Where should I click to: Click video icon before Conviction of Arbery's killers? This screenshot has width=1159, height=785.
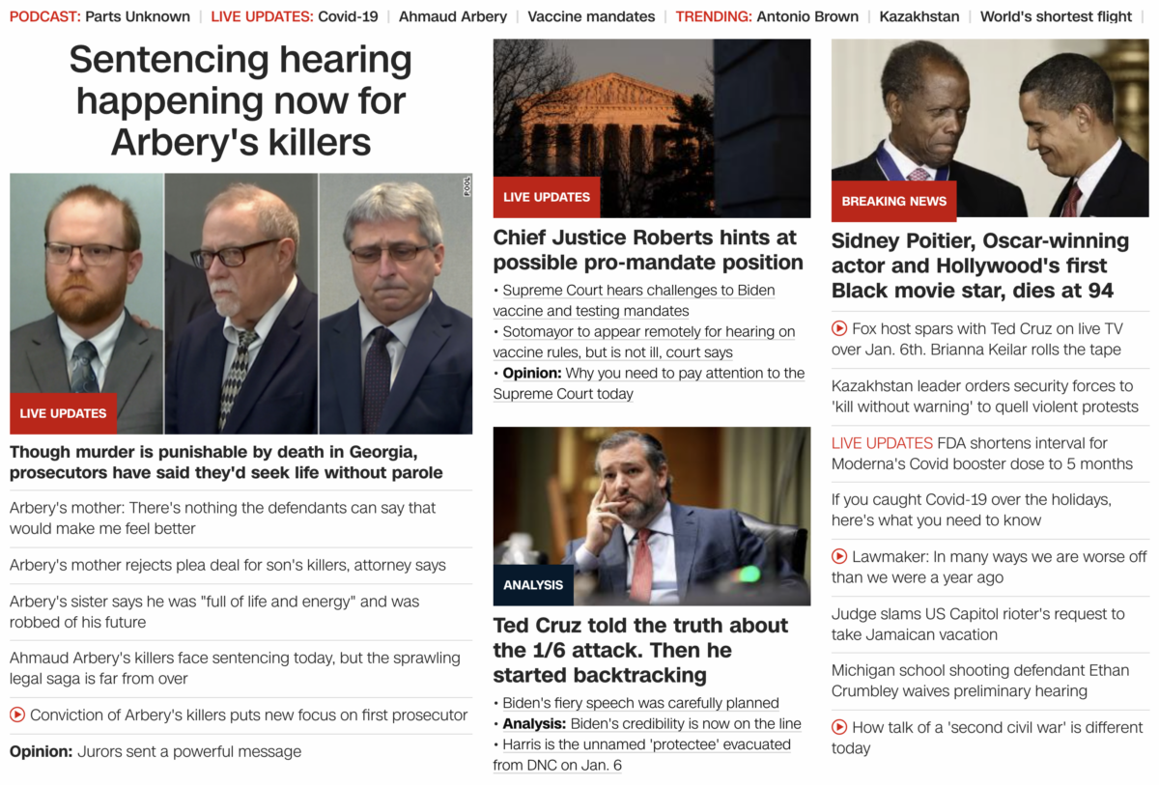coord(17,715)
